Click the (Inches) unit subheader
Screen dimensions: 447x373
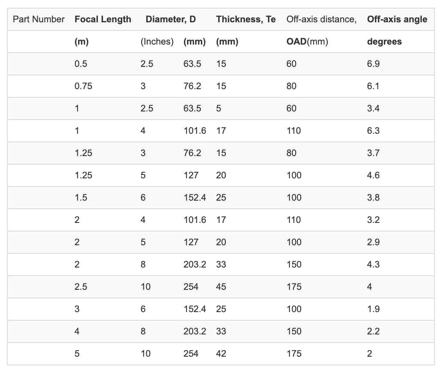157,42
